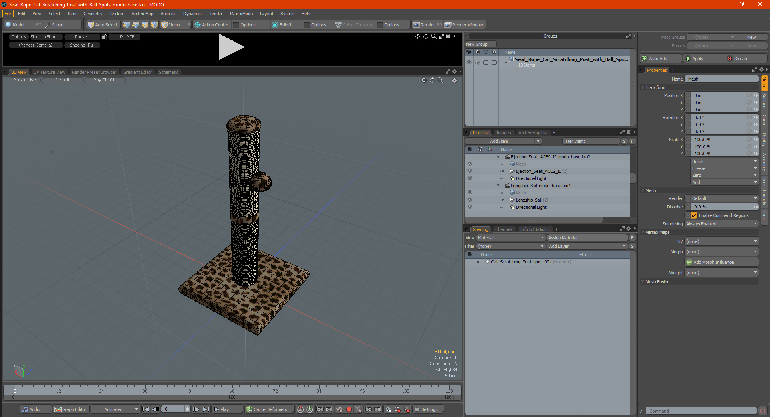Open timeline Settings

click(428, 409)
